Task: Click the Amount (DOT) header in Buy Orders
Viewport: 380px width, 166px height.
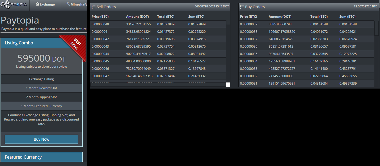Action: tap(280, 17)
